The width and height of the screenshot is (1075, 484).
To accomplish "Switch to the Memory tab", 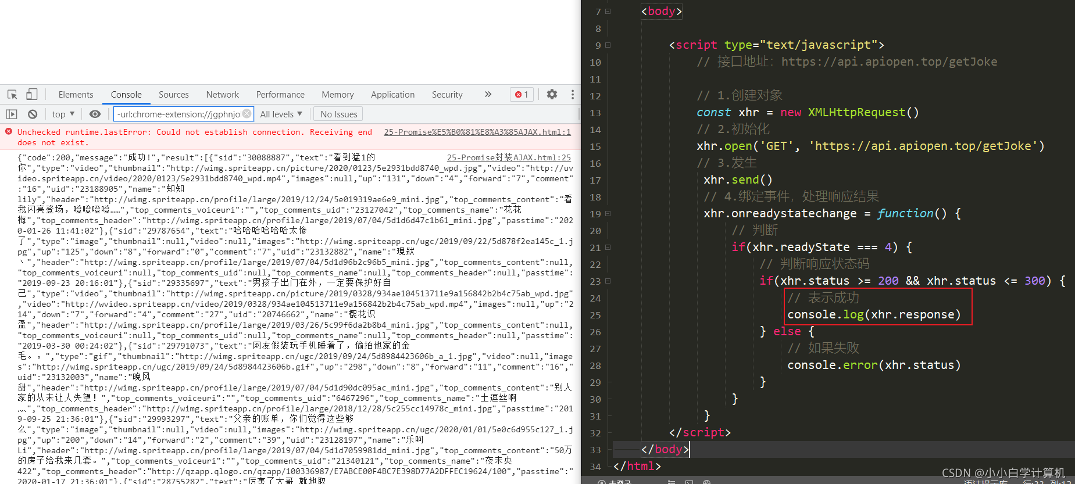I will click(x=338, y=95).
